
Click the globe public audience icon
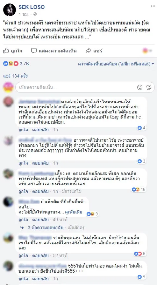(x=35, y=14)
